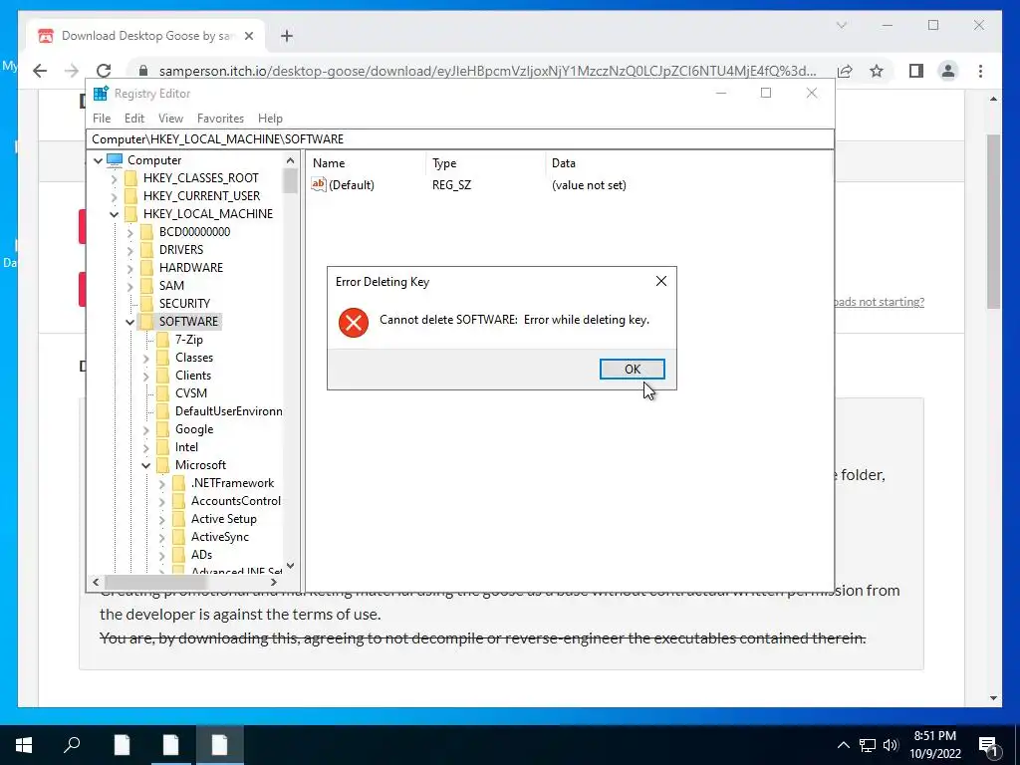The width and height of the screenshot is (1020, 765).
Task: Click the (Default) value string icon
Action: coord(318,184)
